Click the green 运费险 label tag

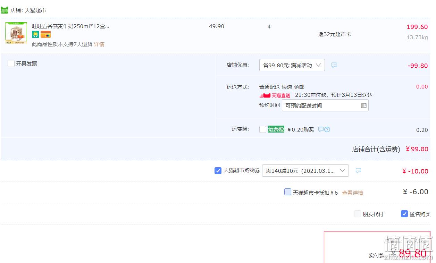pyautogui.click(x=276, y=129)
